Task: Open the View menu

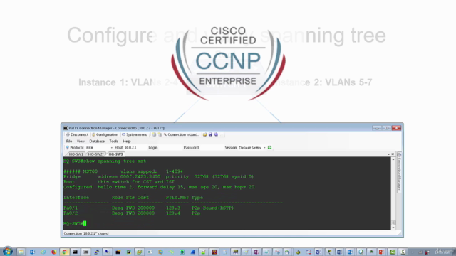Action: [81, 142]
